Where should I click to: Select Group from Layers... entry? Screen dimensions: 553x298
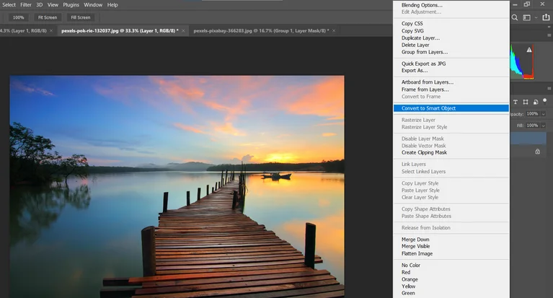(x=425, y=52)
